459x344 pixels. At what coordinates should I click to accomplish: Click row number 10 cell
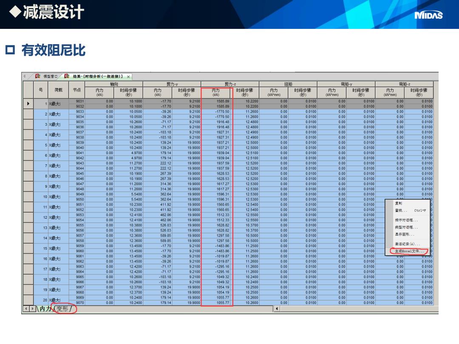[x=41, y=197]
